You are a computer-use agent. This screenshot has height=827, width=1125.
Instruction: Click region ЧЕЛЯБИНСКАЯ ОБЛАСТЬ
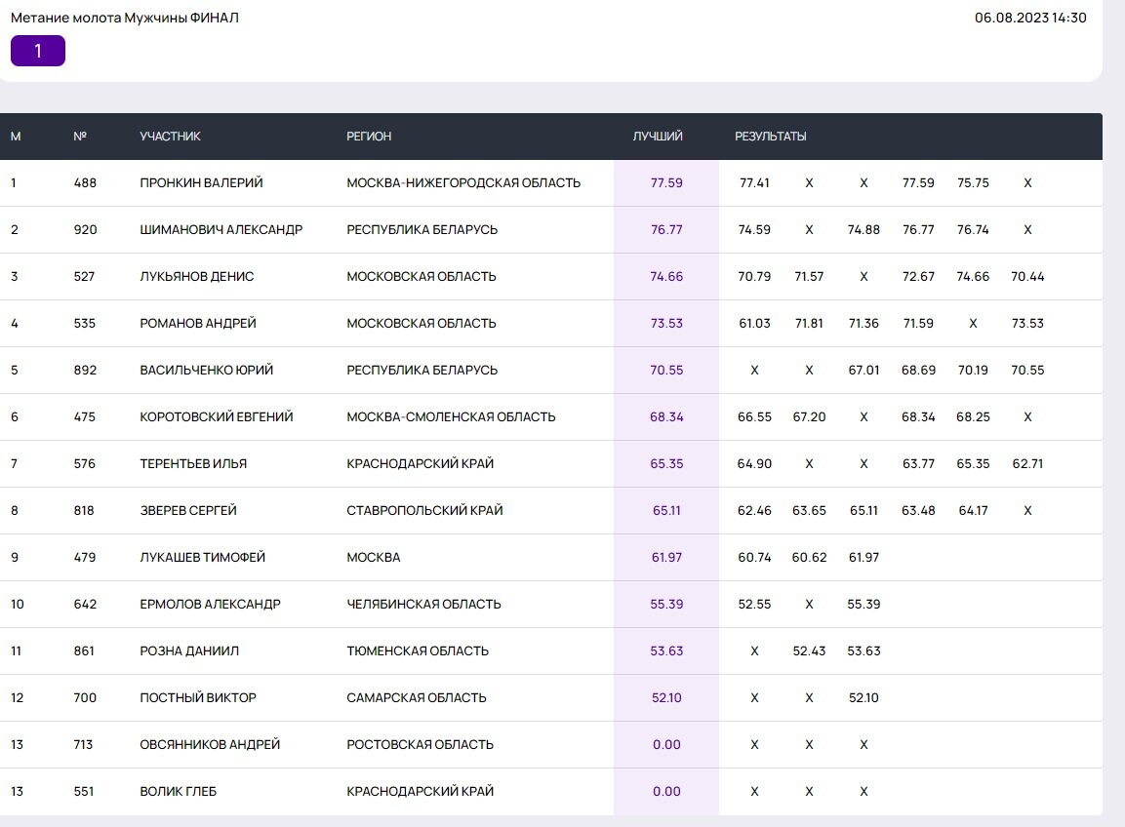(423, 604)
